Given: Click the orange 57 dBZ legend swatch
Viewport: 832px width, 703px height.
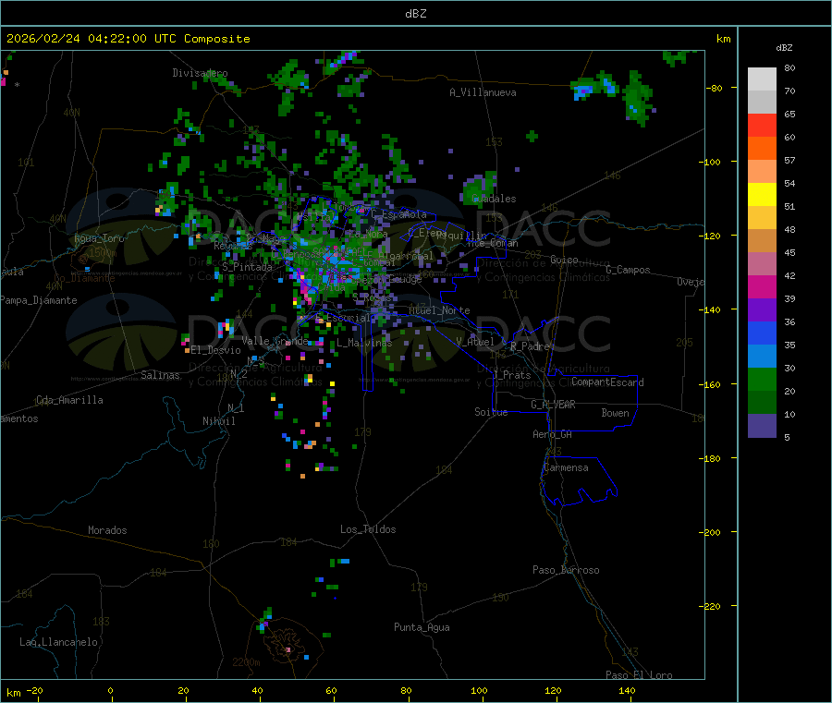Looking at the screenshot, I should (x=762, y=149).
